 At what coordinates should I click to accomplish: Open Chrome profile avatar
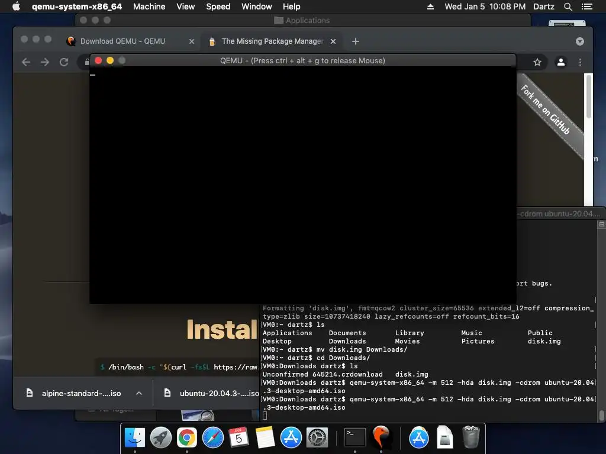561,62
